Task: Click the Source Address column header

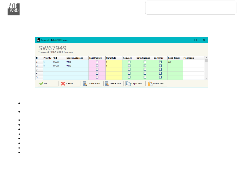Action: coord(77,58)
